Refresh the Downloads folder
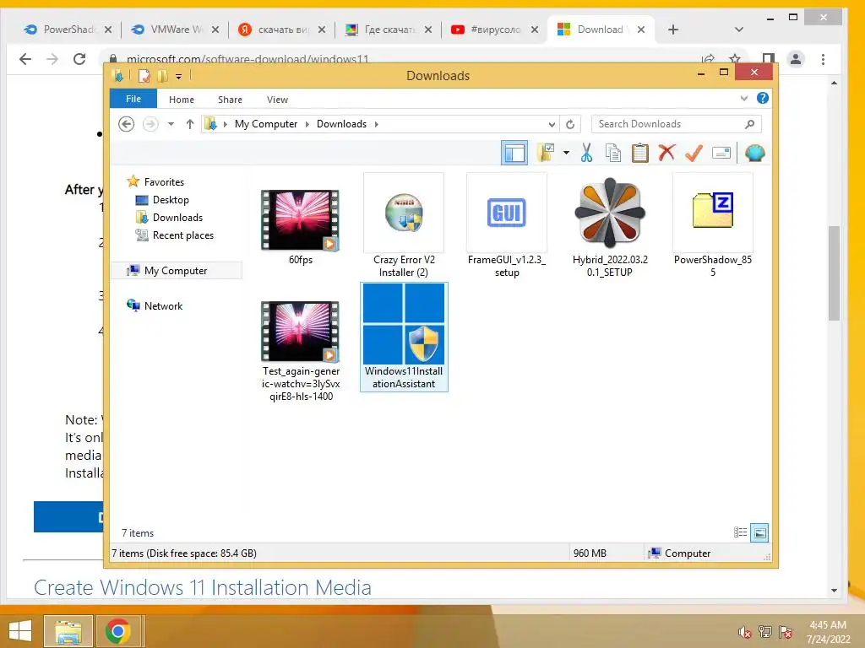The image size is (865, 648). pyautogui.click(x=570, y=125)
